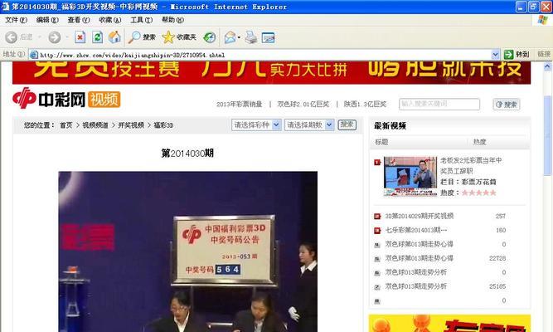This screenshot has height=332, width=553.
Task: Click the Windows flag logo in menu bar
Action: point(543,20)
